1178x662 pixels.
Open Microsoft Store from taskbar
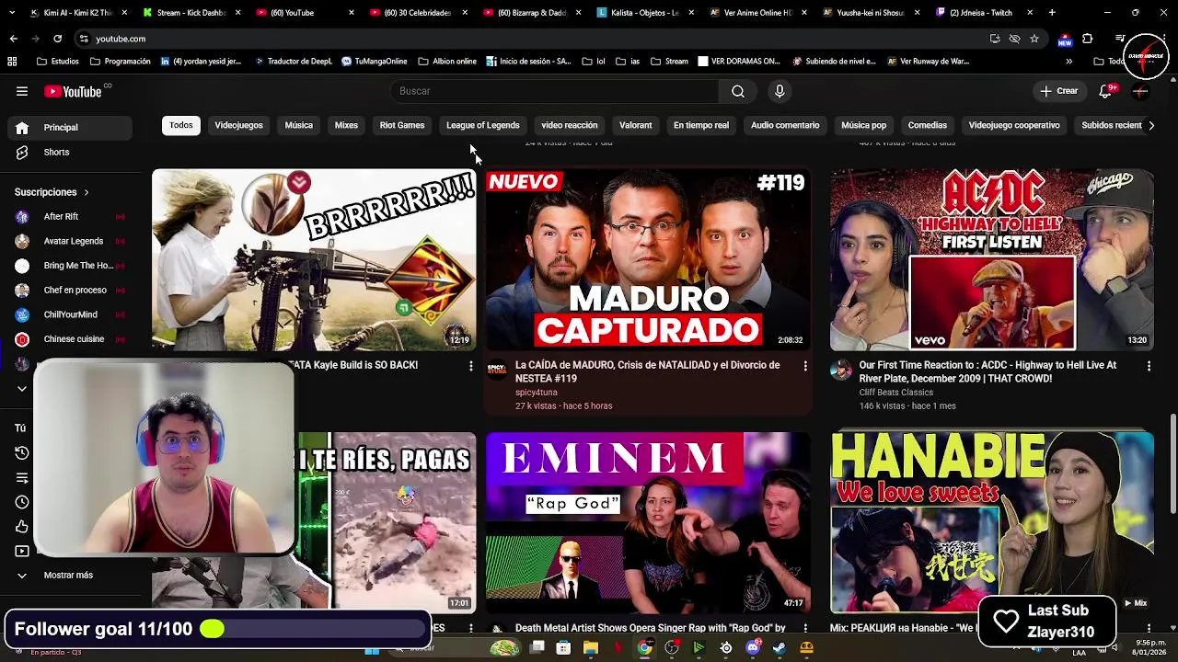563,648
